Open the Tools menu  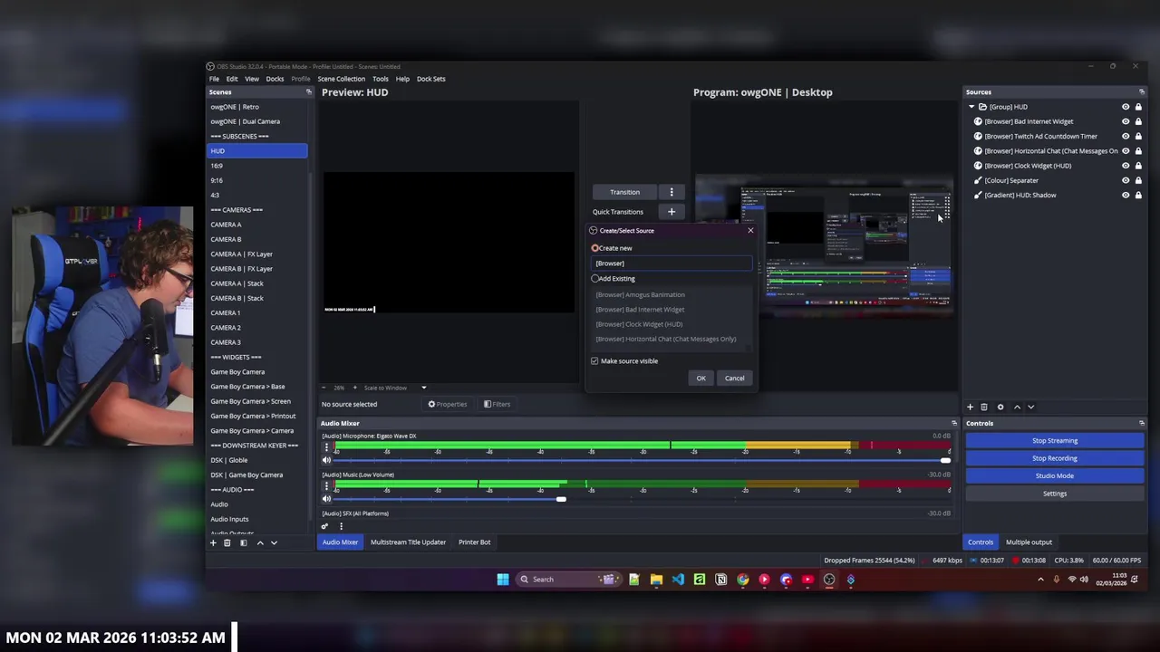point(381,79)
